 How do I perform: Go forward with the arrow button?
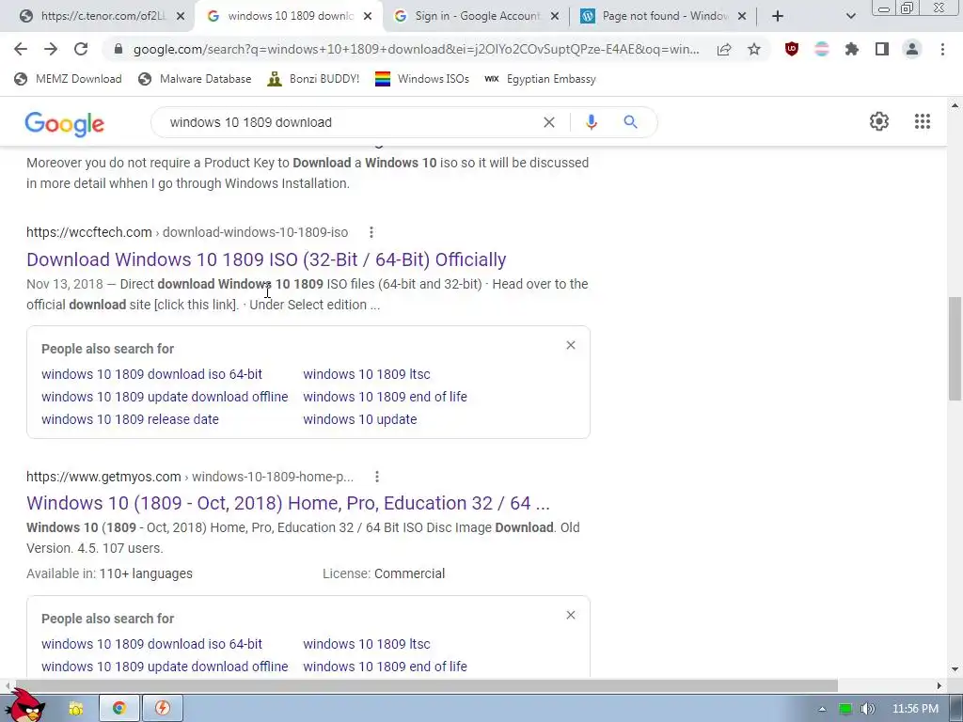[x=51, y=49]
